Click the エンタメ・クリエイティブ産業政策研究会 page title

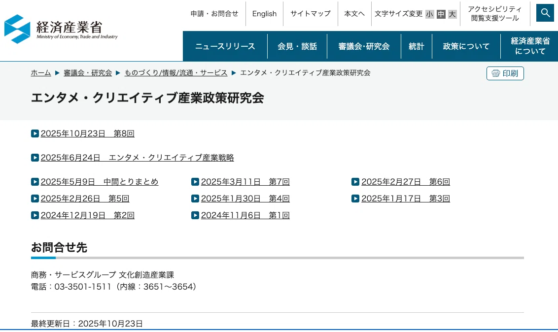147,98
